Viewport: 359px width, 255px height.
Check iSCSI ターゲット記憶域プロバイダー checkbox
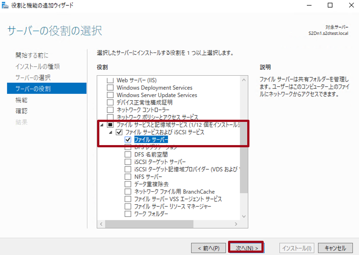128,169
